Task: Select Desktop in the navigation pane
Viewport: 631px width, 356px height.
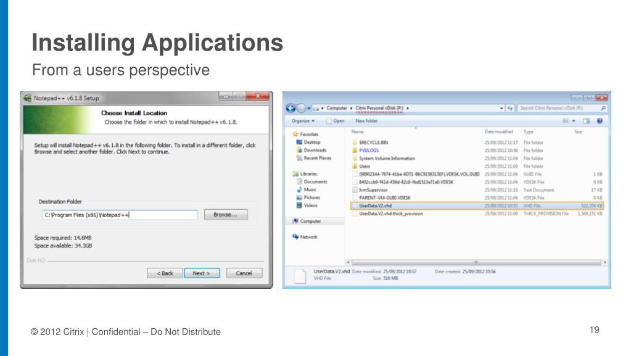Action: click(308, 142)
